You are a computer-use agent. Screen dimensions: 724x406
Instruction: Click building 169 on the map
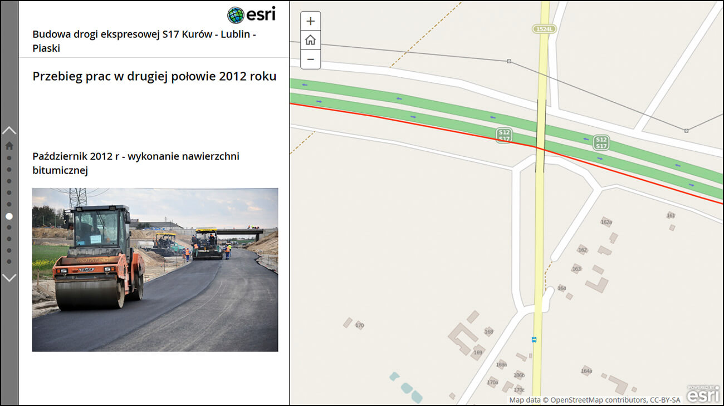click(x=478, y=353)
